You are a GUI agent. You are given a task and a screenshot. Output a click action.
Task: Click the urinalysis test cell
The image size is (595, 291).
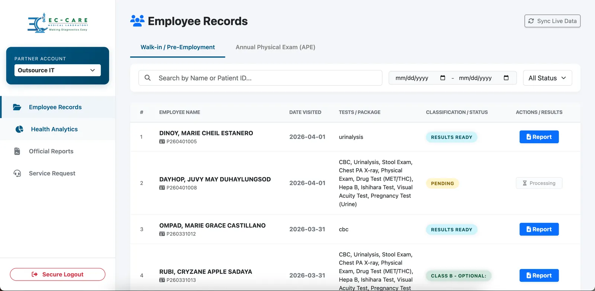click(351, 137)
